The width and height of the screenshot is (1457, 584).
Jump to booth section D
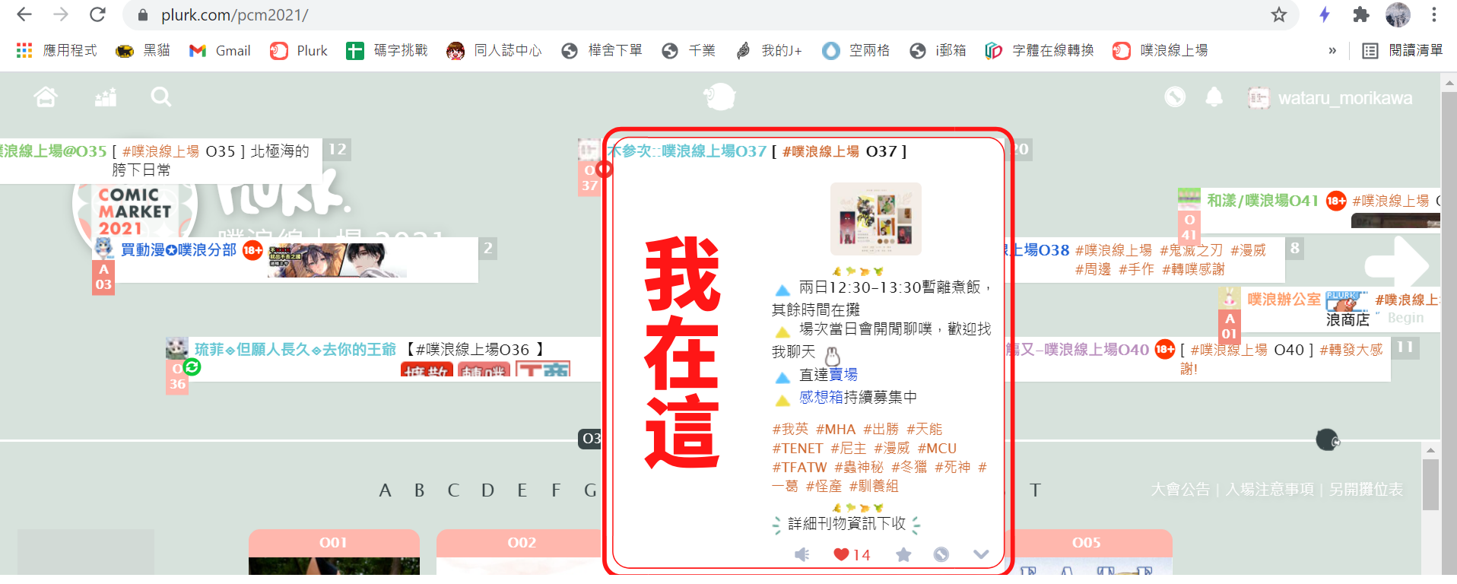click(487, 490)
